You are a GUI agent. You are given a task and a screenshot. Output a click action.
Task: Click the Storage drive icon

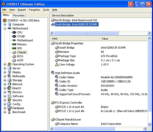tap(9, 80)
